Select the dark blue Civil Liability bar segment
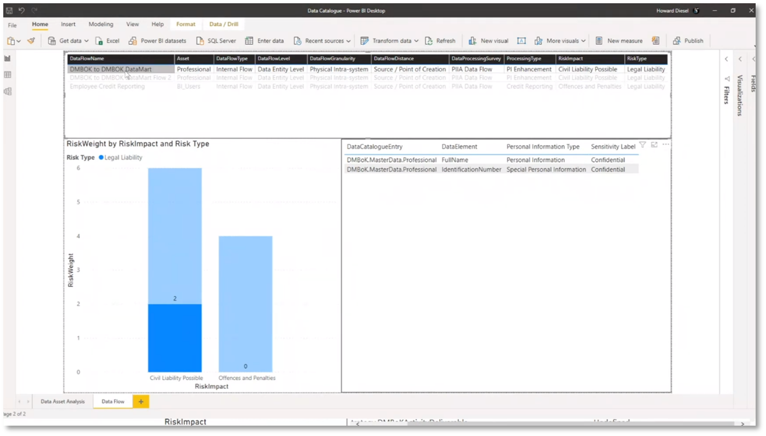 175,338
